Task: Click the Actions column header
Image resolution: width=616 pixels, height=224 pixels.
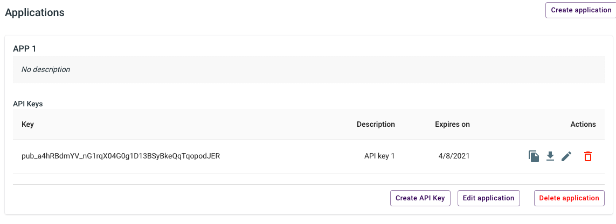Action: (583, 124)
